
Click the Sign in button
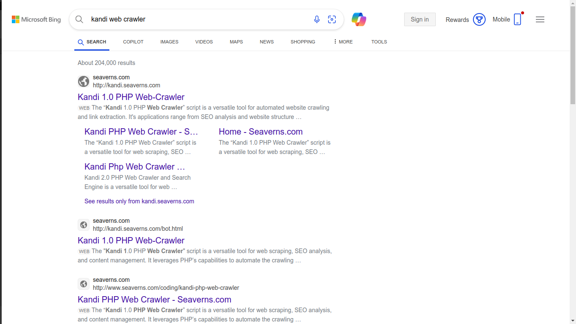tap(420, 19)
